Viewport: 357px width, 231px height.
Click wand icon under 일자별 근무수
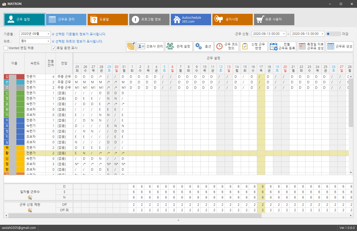(30, 197)
